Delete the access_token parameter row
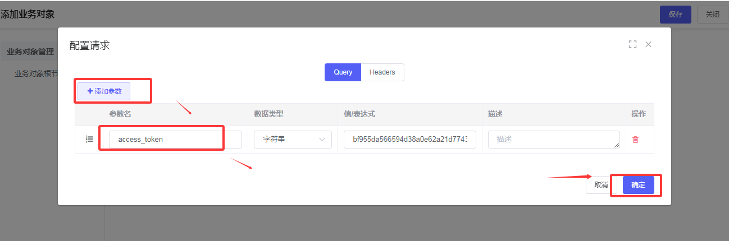Image resolution: width=729 pixels, height=241 pixels. pyautogui.click(x=635, y=140)
